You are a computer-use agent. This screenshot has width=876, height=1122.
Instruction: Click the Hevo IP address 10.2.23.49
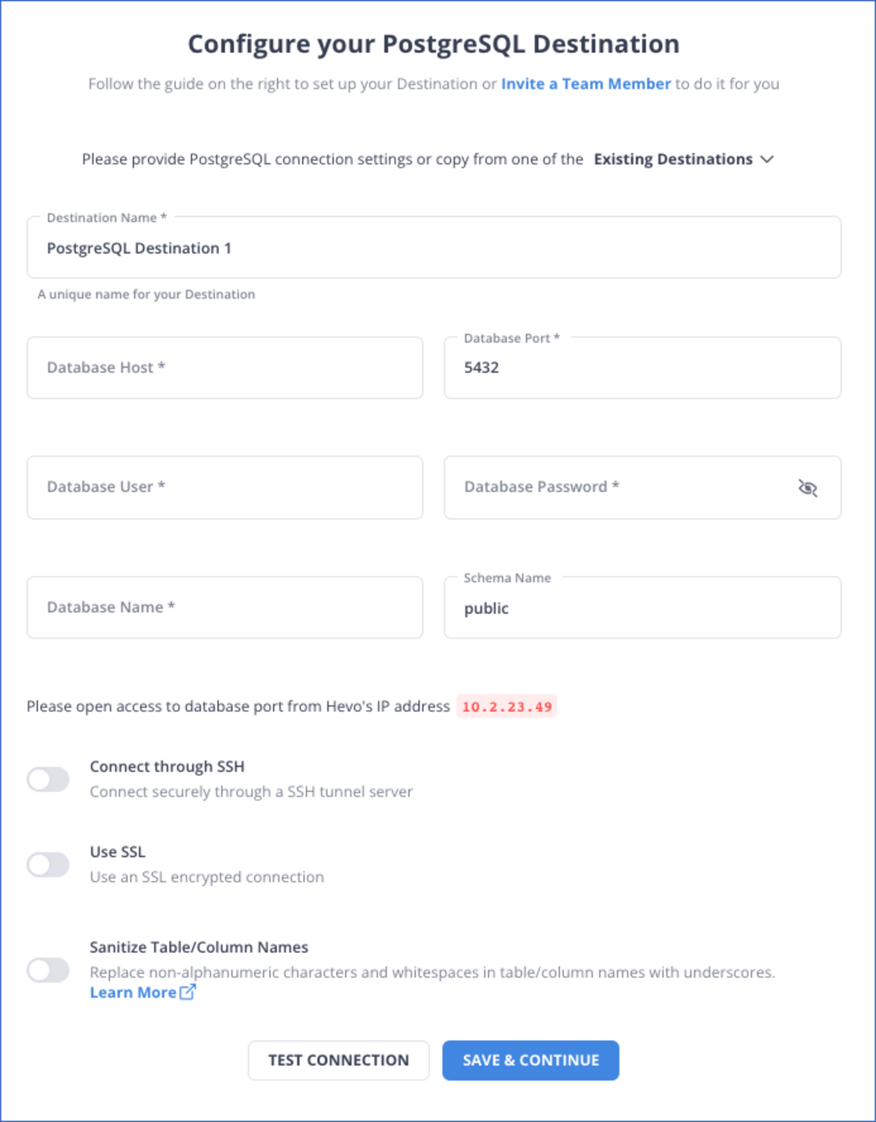point(507,707)
